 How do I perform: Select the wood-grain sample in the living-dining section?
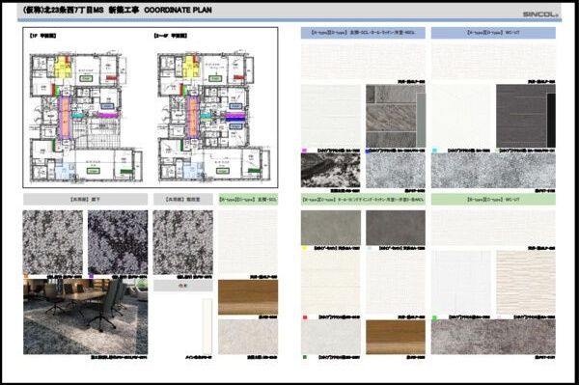396,337
